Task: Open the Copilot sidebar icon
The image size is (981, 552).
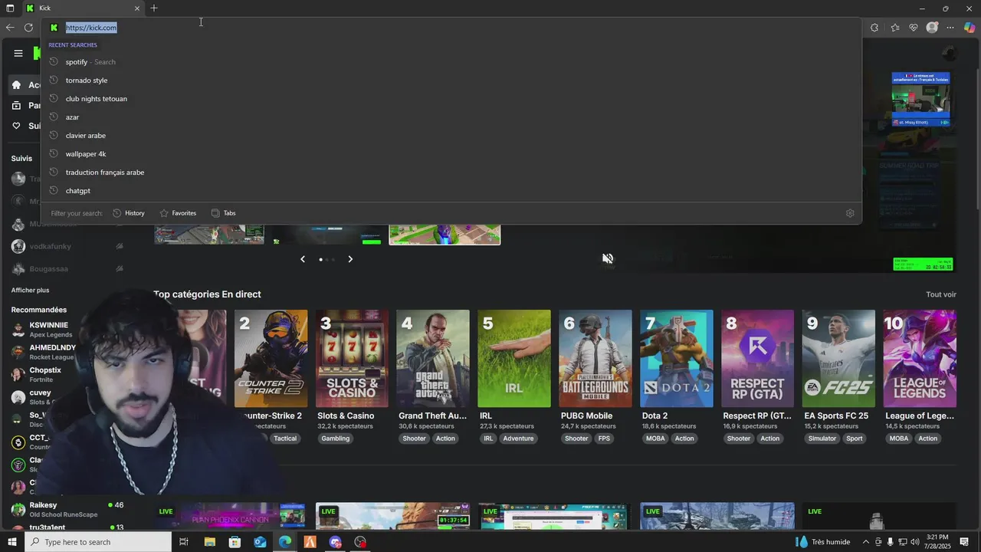Action: [x=970, y=28]
